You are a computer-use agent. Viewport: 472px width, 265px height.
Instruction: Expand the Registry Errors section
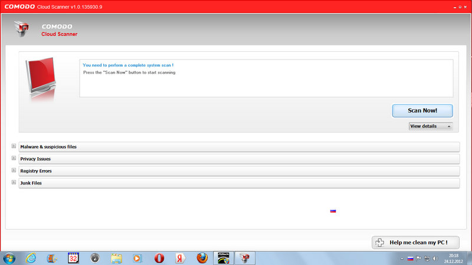(14, 170)
